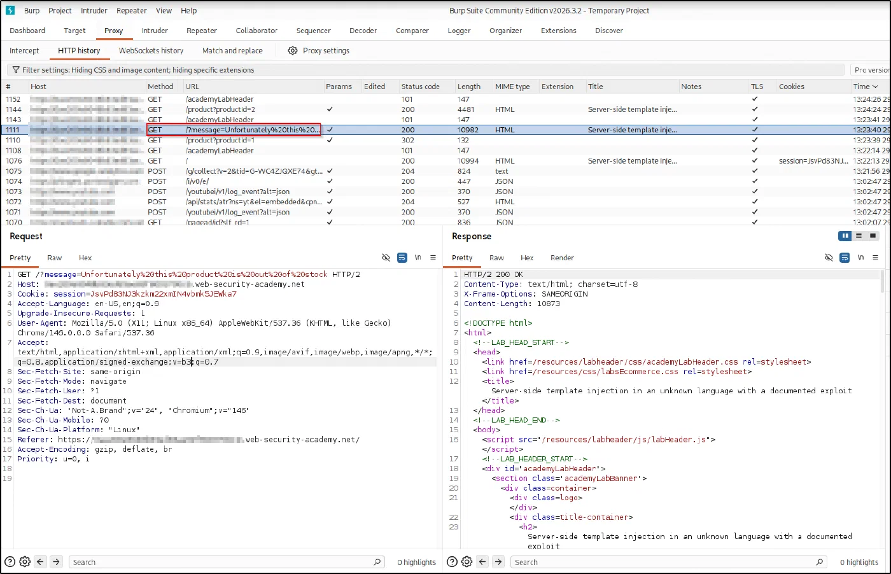Click the filter funnel icon
This screenshot has width=891, height=574.
click(x=16, y=70)
